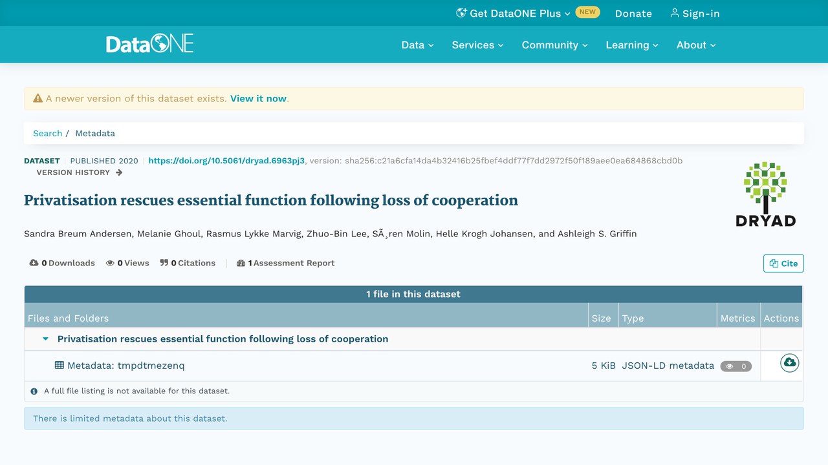Open the About menu
Screen dimensions: 828x465
tap(696, 45)
